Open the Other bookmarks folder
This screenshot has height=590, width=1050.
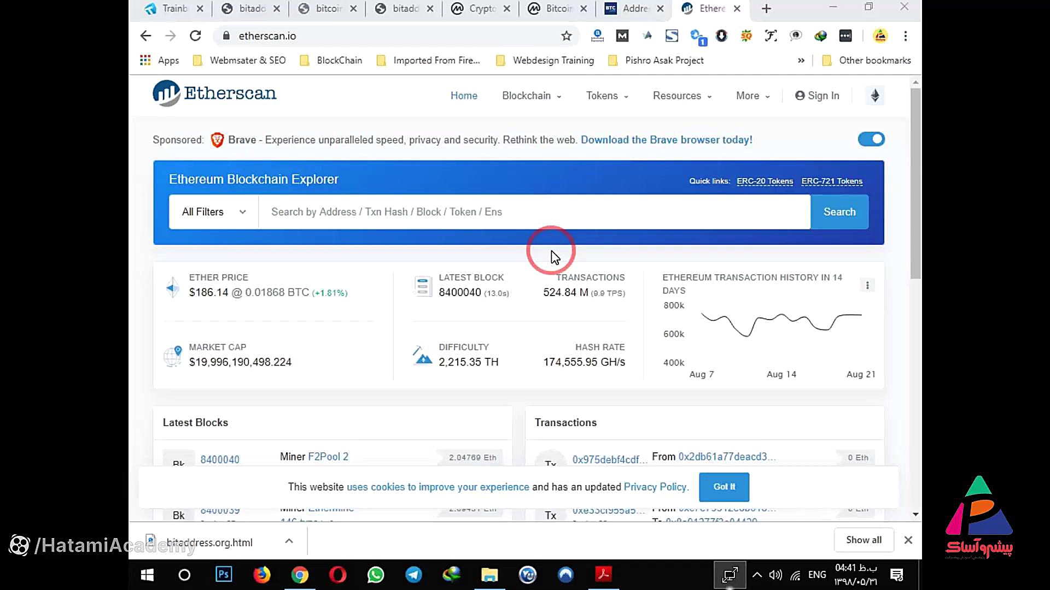pos(867,60)
